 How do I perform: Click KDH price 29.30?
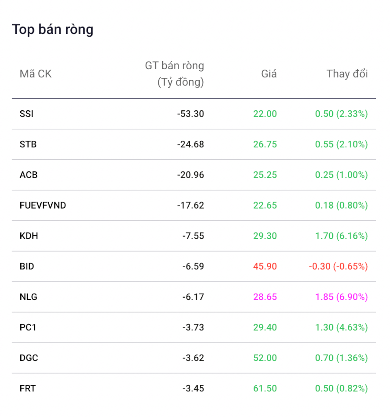coord(265,236)
